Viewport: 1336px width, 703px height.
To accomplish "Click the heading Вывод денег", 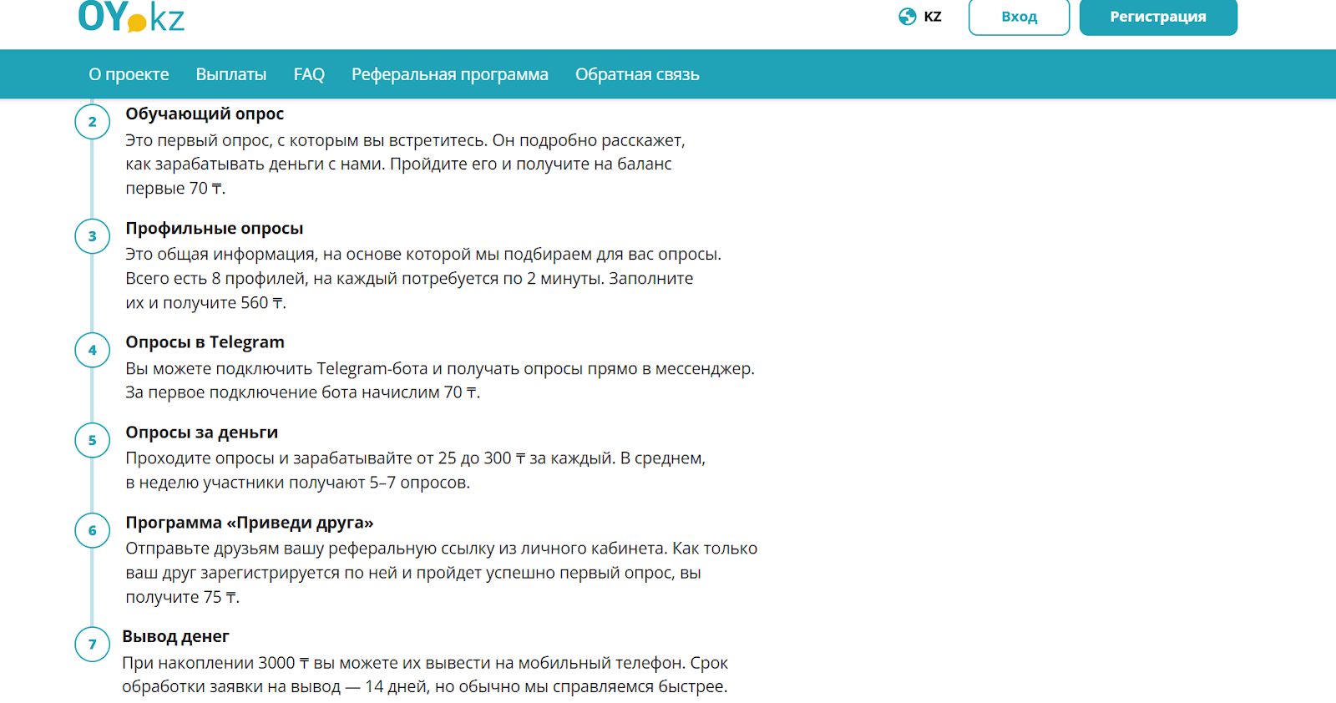I will point(175,636).
